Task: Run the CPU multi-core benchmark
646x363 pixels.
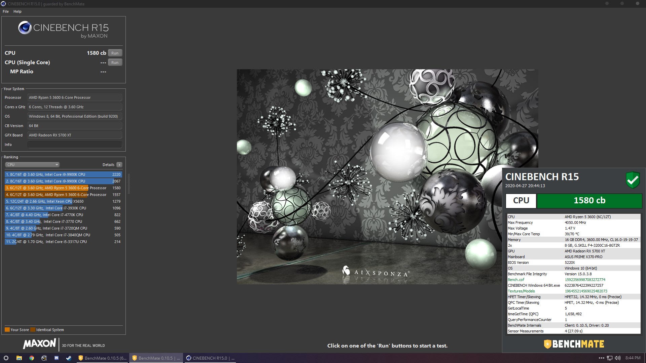Action: [x=115, y=53]
